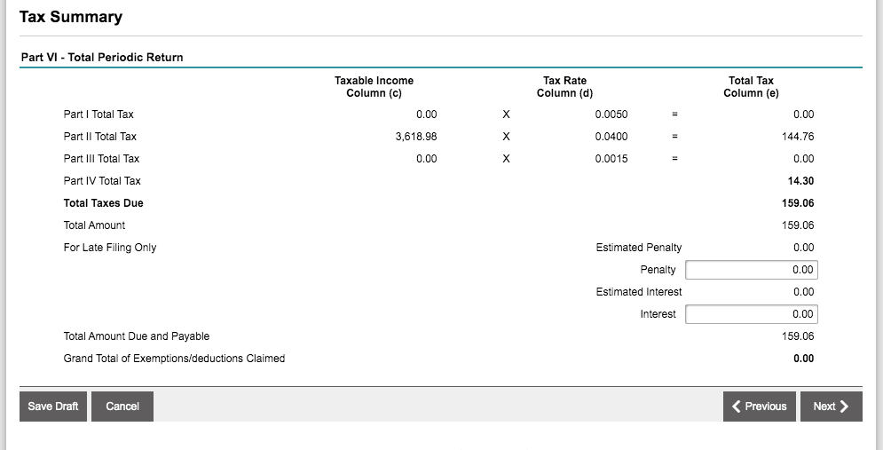Click the bold 0.00 exemptions grand total
The height and width of the screenshot is (450, 883).
pos(804,359)
